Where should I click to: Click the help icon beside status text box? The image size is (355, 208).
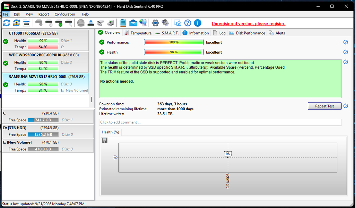(x=346, y=62)
